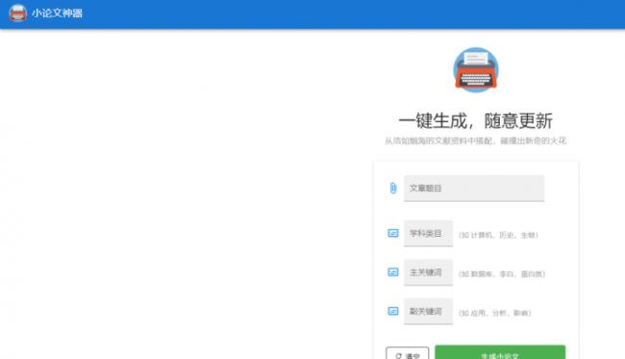Click the hint text (如 计算机，历史，生物)
625x359 pixels.
click(x=498, y=235)
